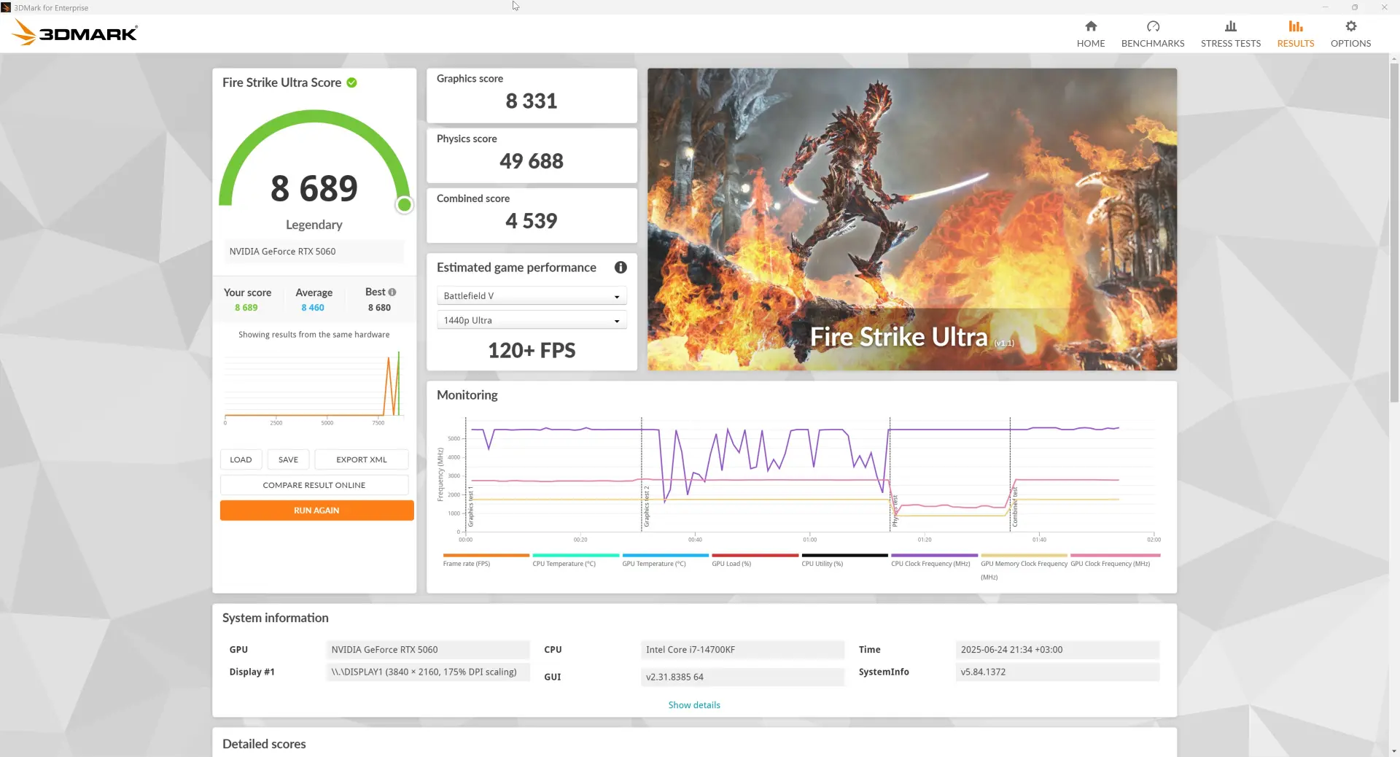Click the Graphics score value 8 331
Viewport: 1400px width, 757px height.
[x=532, y=101]
